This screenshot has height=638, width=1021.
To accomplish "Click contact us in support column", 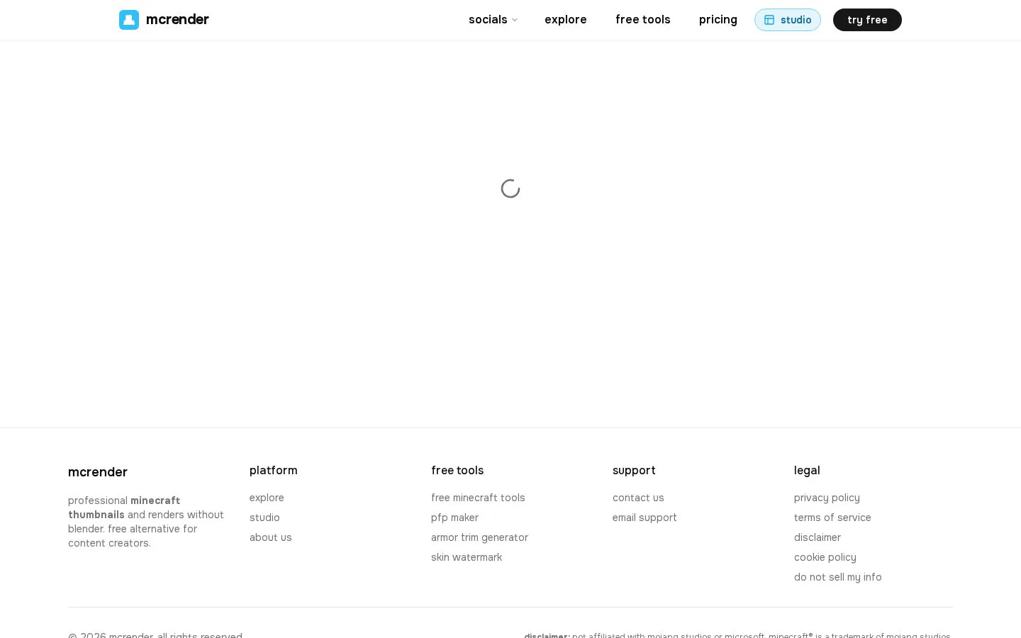I will [x=638, y=498].
